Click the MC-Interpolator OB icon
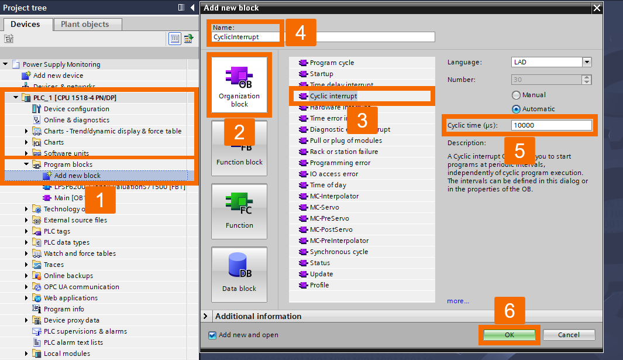Image resolution: width=623 pixels, height=360 pixels. pyautogui.click(x=303, y=196)
